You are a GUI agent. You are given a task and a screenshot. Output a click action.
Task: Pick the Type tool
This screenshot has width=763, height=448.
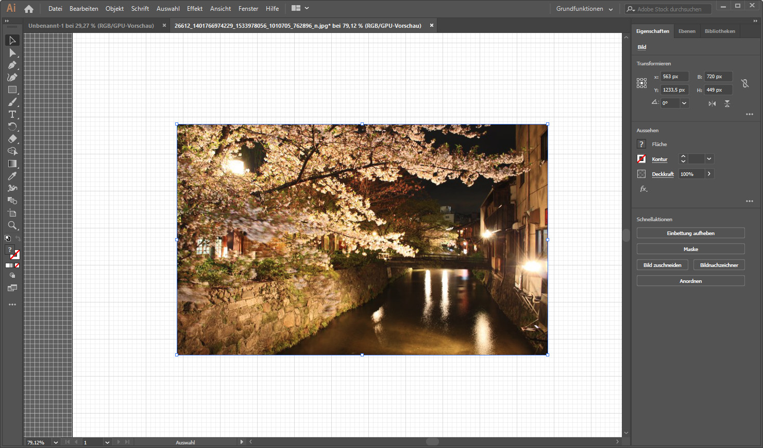coord(12,114)
